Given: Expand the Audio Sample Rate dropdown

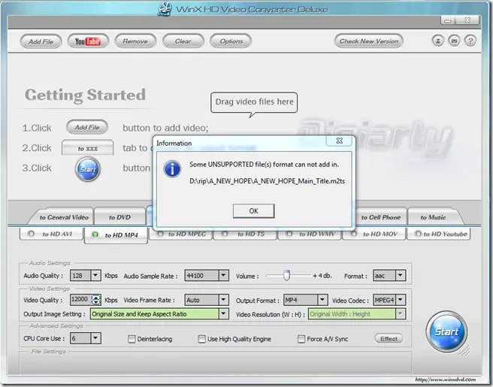Looking at the screenshot, I should (x=223, y=276).
